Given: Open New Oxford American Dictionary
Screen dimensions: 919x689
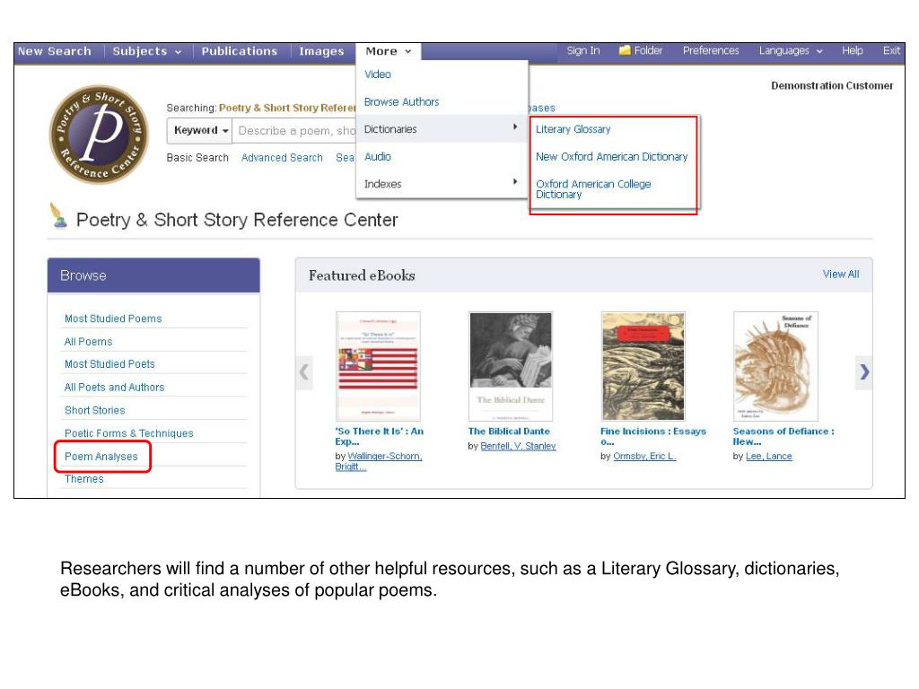Looking at the screenshot, I should [611, 156].
